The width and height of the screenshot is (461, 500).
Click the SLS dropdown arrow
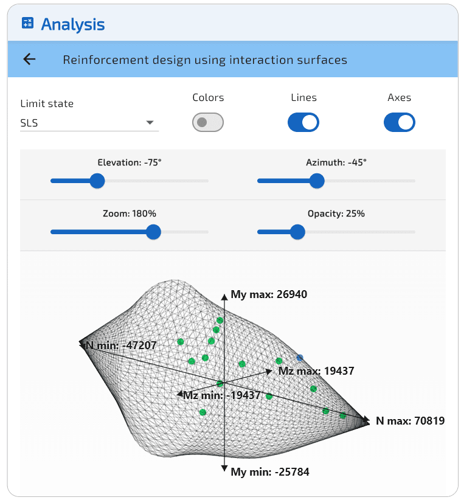pos(150,123)
